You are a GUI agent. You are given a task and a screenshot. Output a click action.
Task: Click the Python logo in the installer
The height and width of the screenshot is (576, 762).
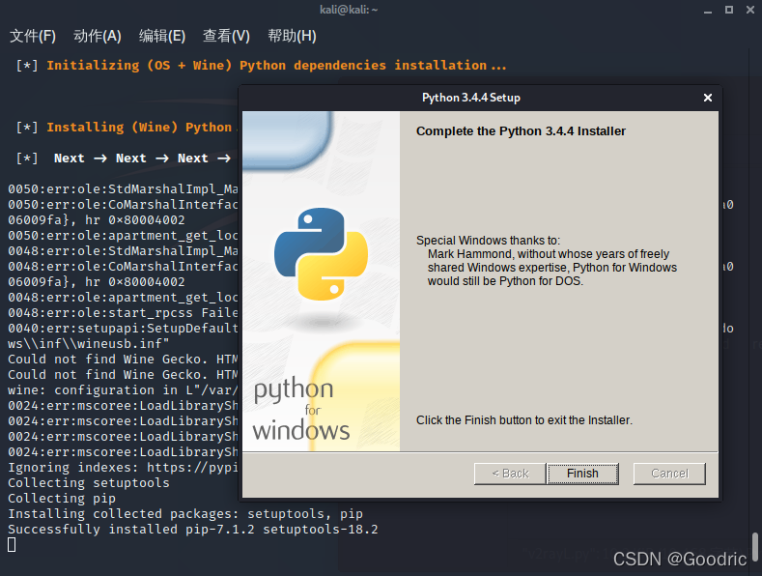point(322,254)
